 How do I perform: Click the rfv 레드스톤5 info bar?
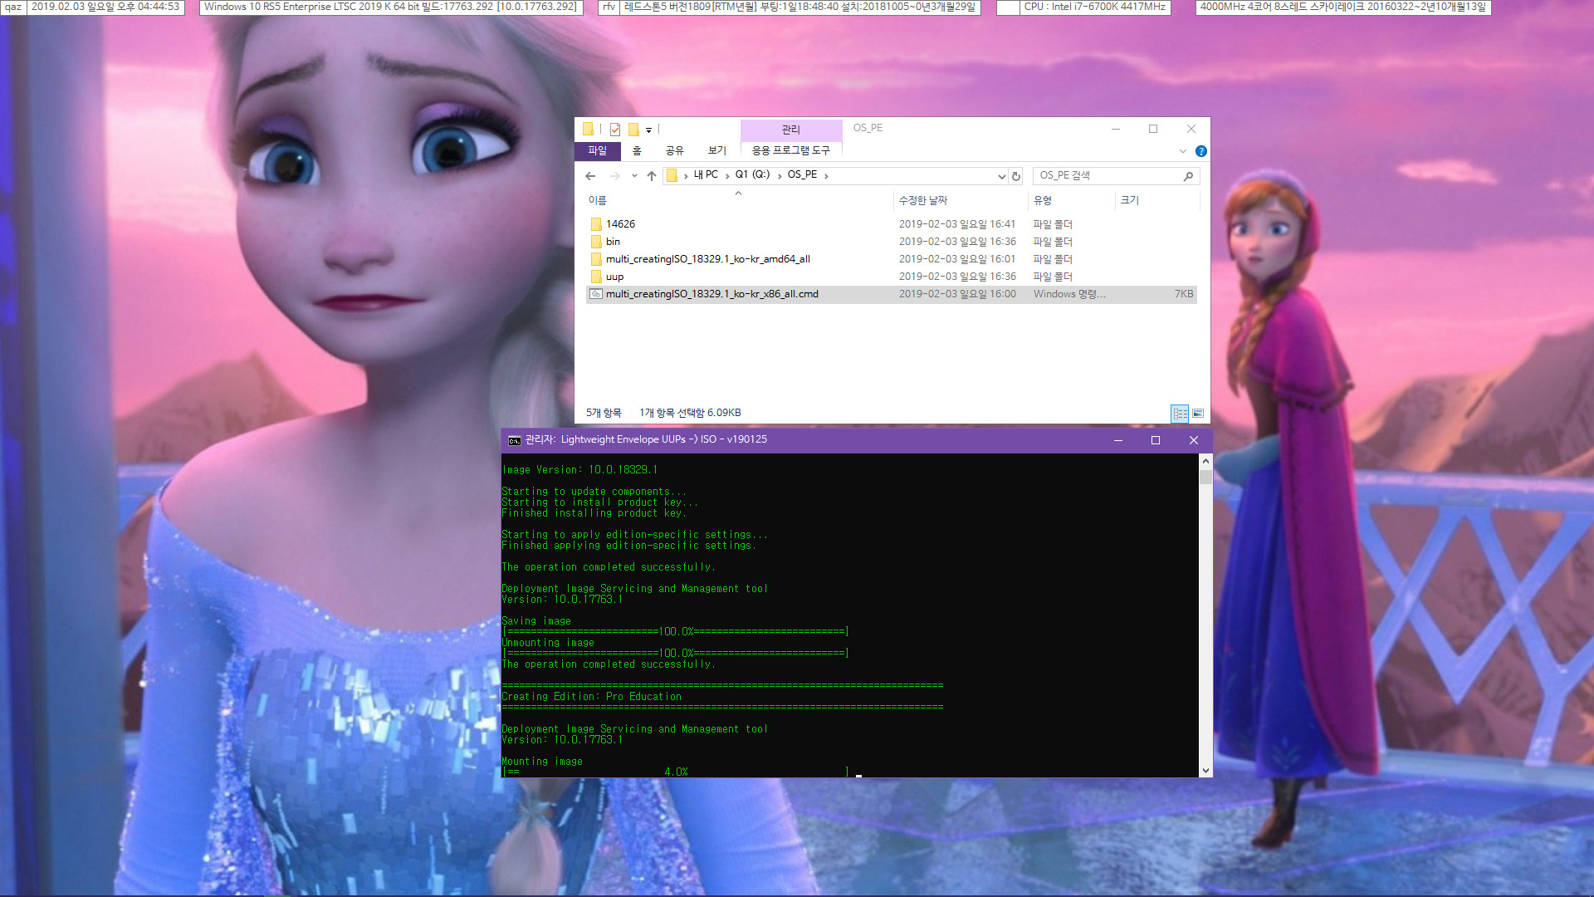[x=789, y=7]
